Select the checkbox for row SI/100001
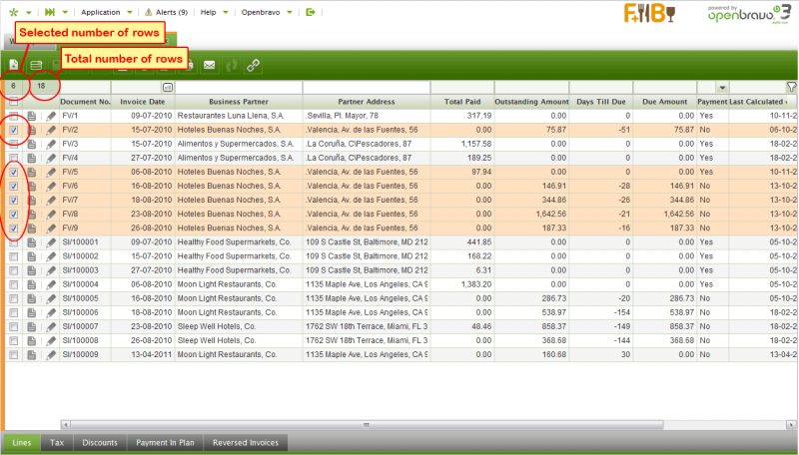799x455 pixels. pyautogui.click(x=13, y=241)
